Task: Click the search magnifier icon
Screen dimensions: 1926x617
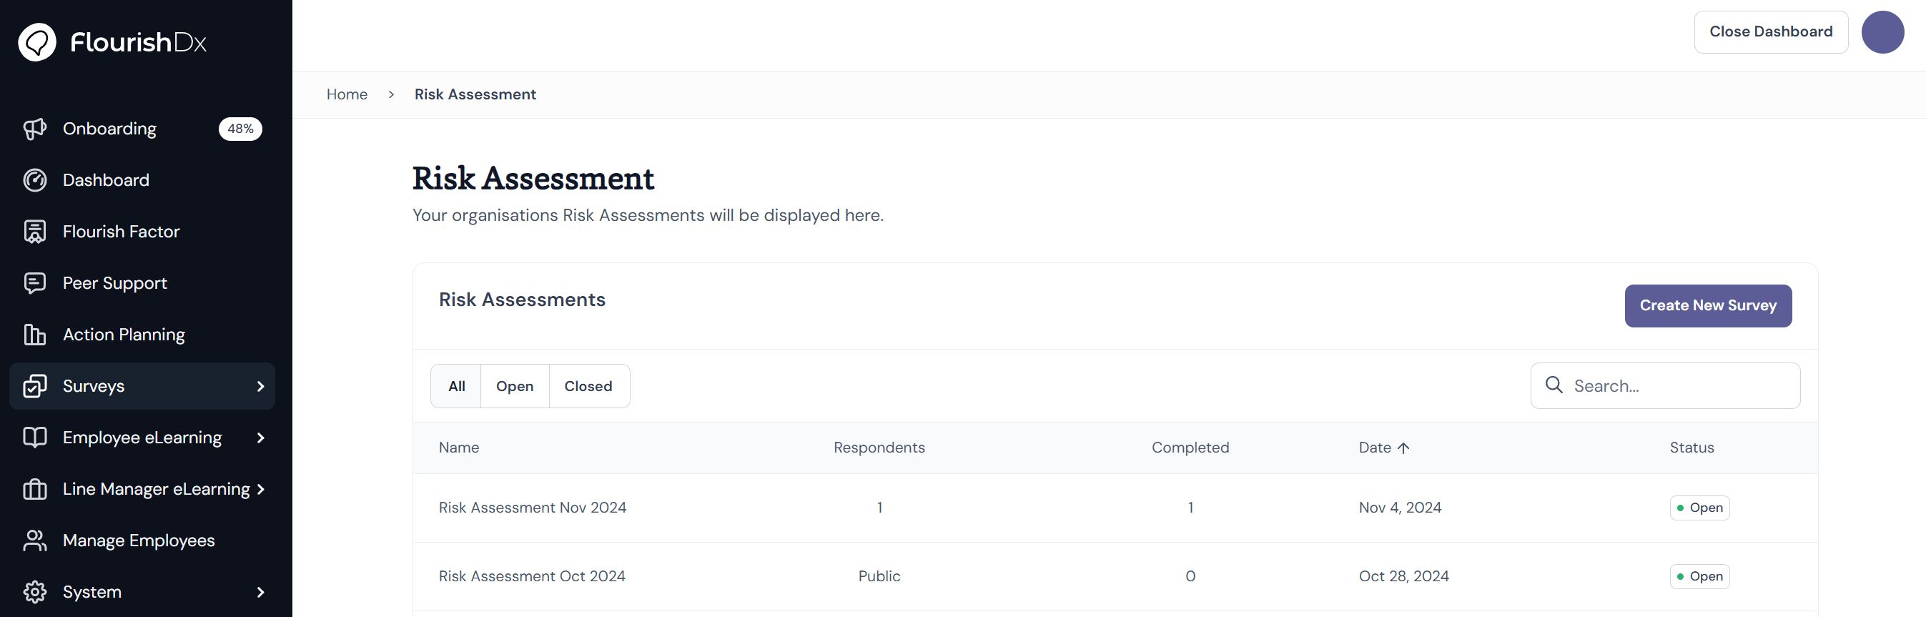Action: pos(1554,385)
